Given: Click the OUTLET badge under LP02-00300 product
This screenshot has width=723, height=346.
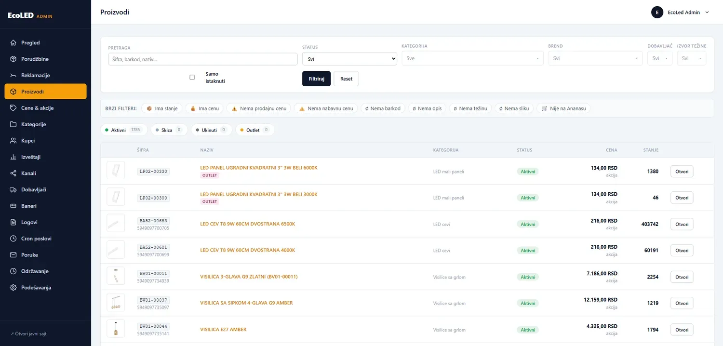Looking at the screenshot, I should 210,201.
